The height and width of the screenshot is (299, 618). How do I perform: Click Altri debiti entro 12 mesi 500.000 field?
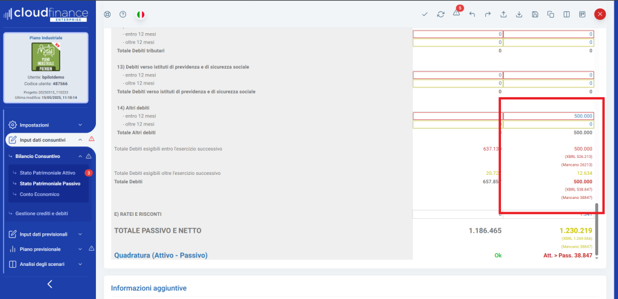coord(549,116)
